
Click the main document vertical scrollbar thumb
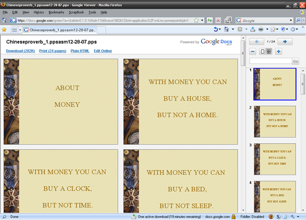(x=243, y=53)
